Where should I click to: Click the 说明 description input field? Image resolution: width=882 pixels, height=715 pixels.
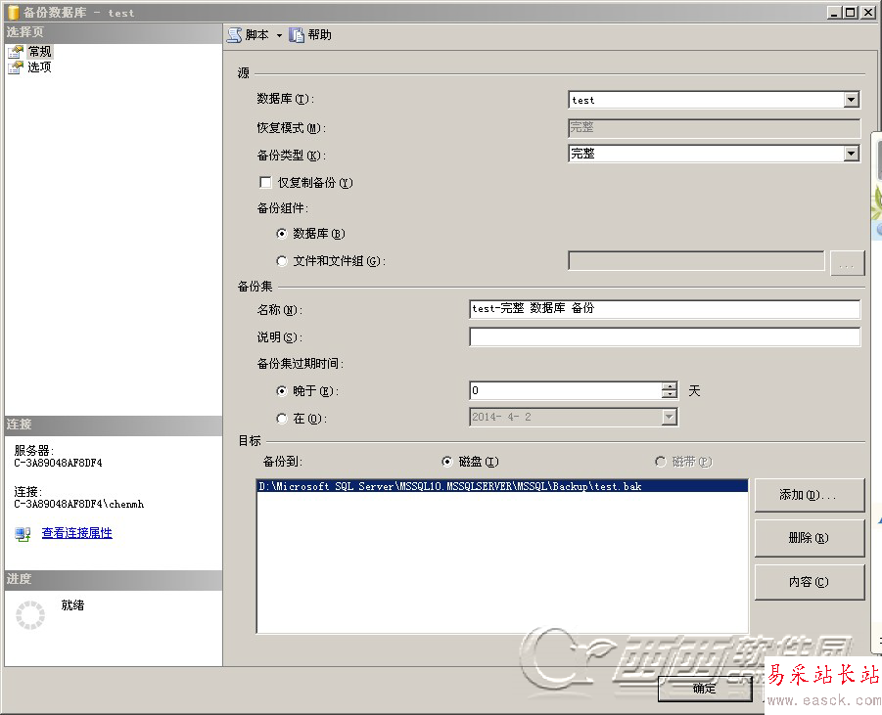tap(665, 336)
